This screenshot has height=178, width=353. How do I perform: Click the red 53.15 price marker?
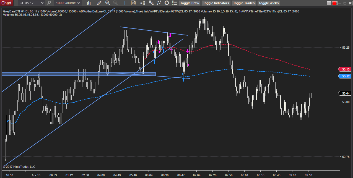point(345,69)
